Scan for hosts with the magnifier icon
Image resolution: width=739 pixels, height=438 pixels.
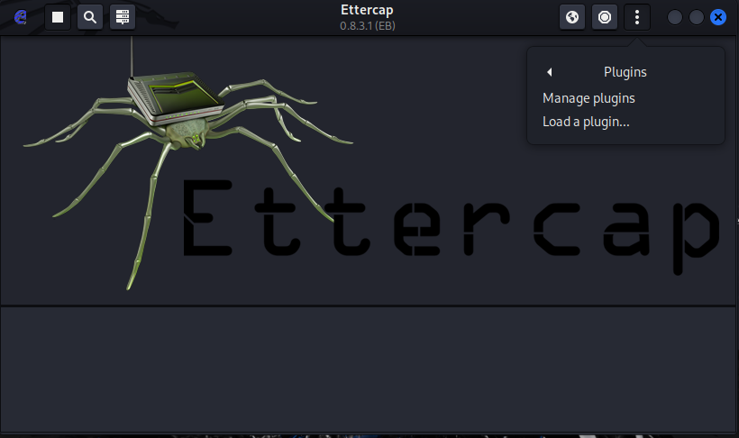pos(90,17)
